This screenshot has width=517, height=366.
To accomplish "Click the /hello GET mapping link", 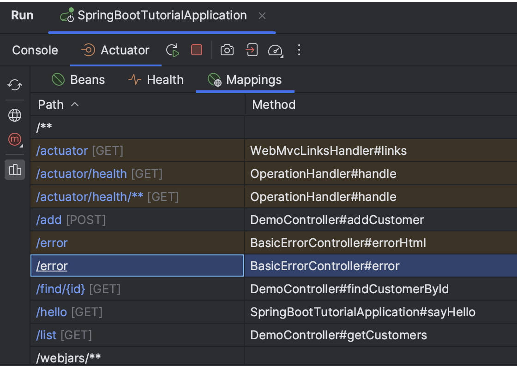I will pos(51,312).
